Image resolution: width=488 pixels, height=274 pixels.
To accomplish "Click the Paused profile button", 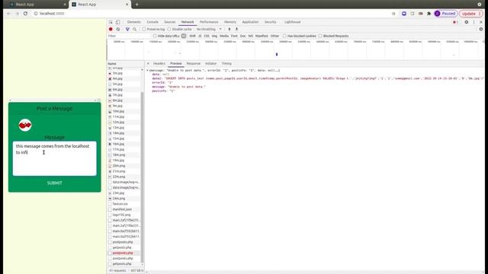I will point(445,14).
